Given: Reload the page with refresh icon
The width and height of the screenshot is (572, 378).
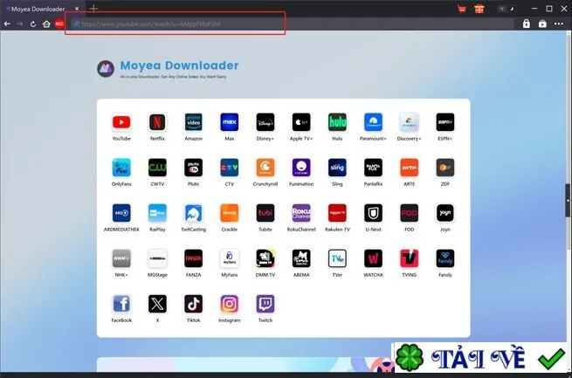Looking at the screenshot, I should coord(33,24).
